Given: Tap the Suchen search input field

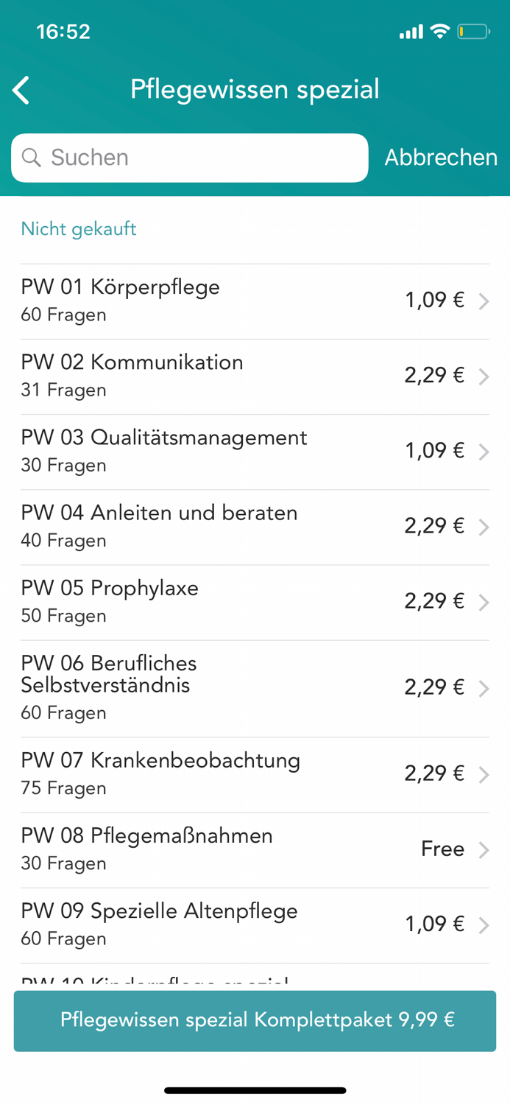Looking at the screenshot, I should [x=184, y=158].
